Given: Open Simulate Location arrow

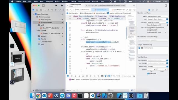Looking at the screenshot, I should [x=98, y=76].
